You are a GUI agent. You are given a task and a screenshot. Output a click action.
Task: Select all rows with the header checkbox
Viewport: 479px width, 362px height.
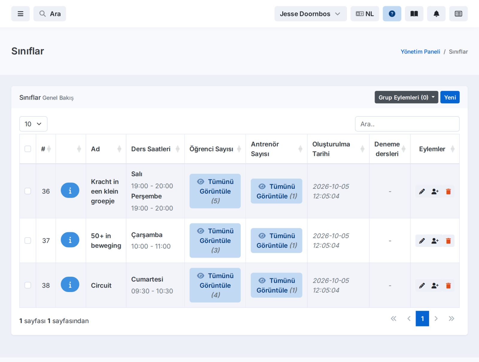(28, 149)
